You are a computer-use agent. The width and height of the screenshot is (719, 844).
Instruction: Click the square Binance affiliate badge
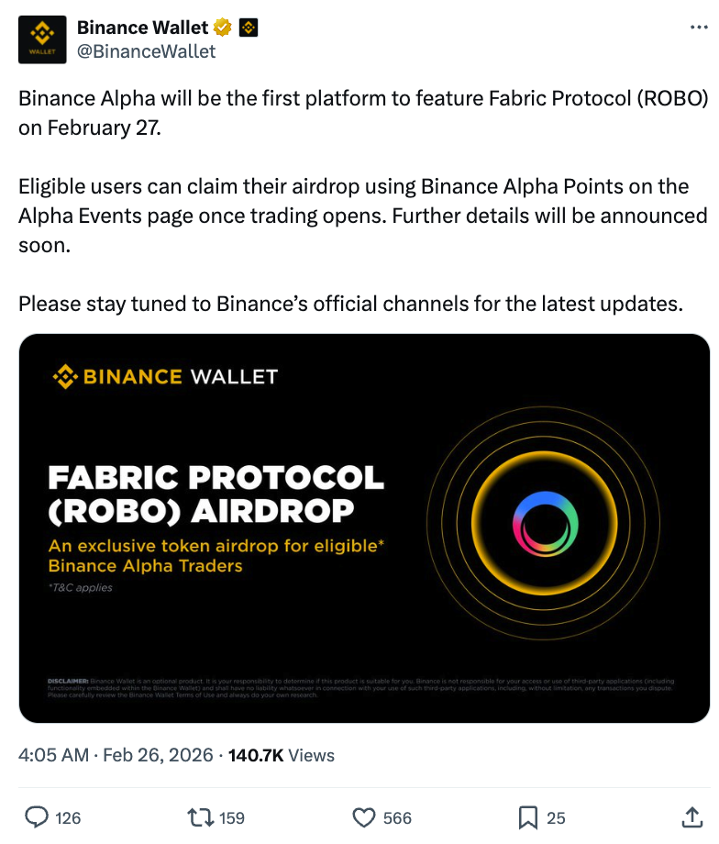[248, 28]
